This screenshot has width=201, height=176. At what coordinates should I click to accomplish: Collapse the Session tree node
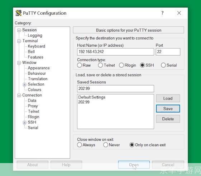click(x=19, y=30)
